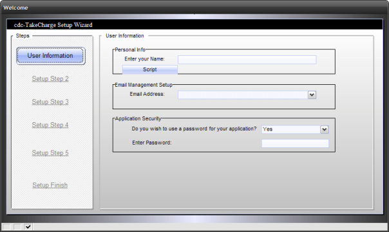The image size is (389, 232).
Task: Click the Script button
Action: pyautogui.click(x=150, y=69)
